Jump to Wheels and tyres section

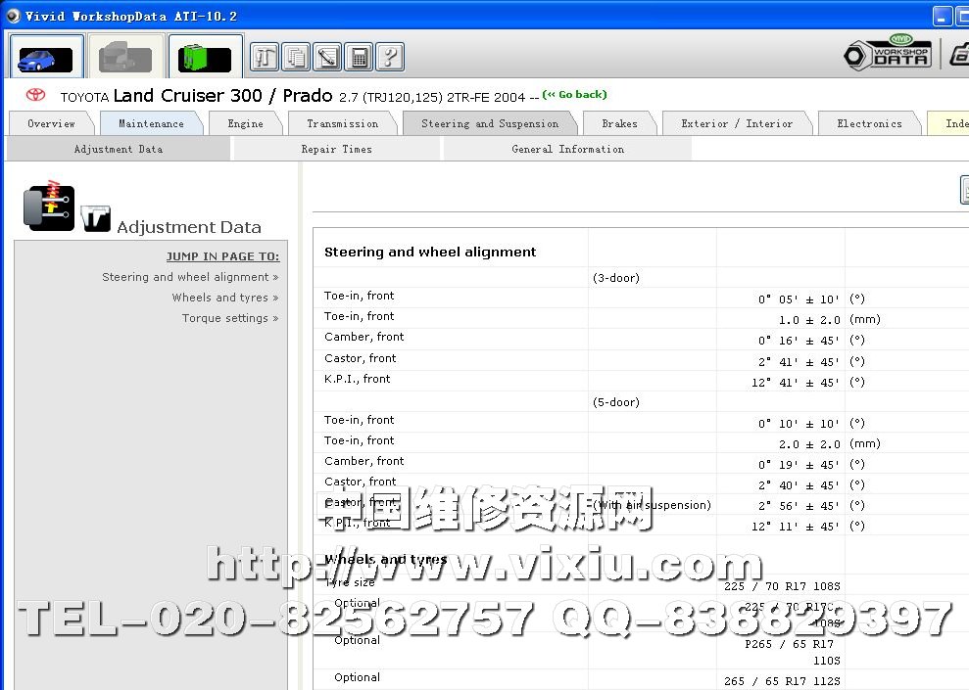click(x=224, y=298)
